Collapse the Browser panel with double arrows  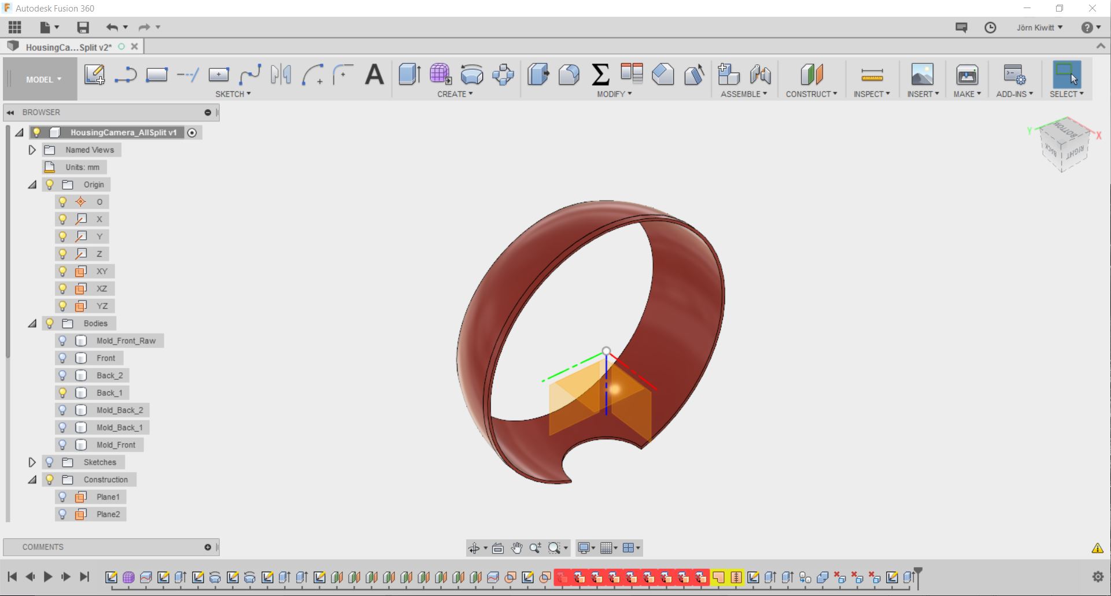pyautogui.click(x=10, y=113)
